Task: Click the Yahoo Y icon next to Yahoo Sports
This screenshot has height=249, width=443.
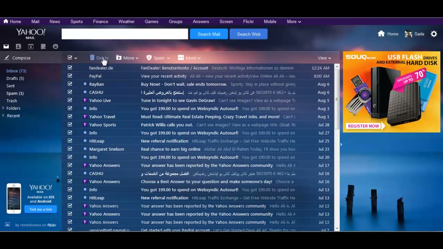Action: point(85,124)
